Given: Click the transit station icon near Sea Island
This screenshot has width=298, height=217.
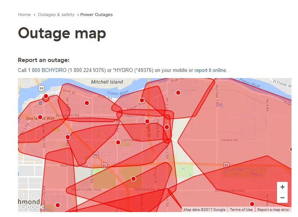Looking at the screenshot, I should pyautogui.click(x=41, y=103).
